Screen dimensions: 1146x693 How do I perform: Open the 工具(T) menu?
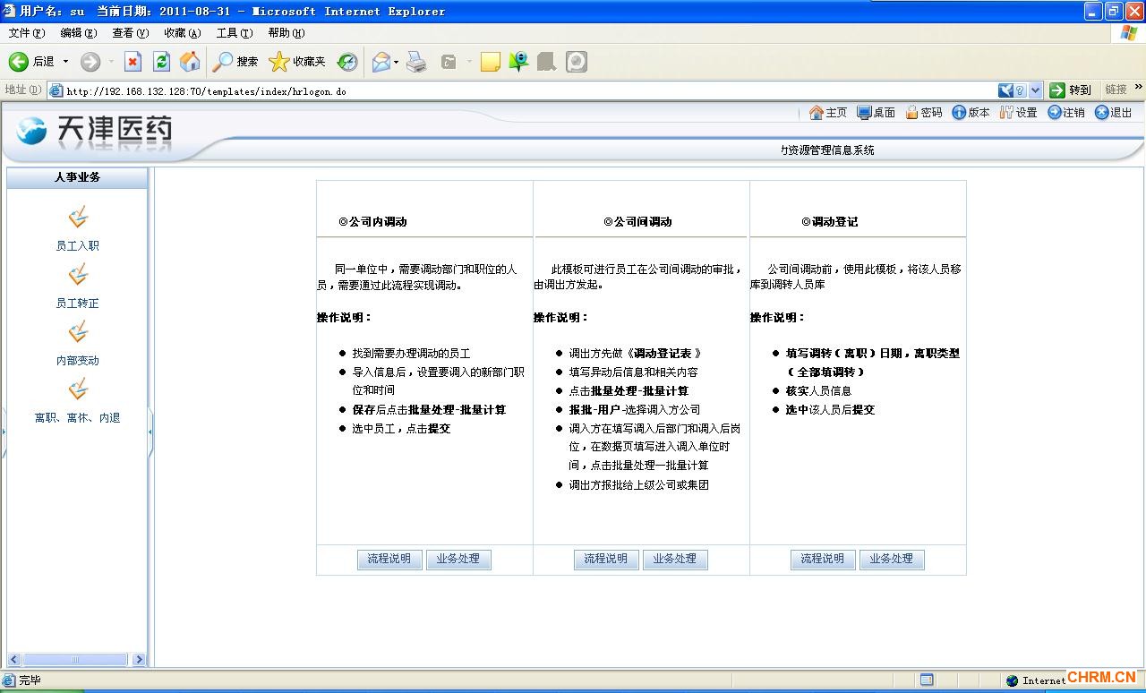pos(234,33)
